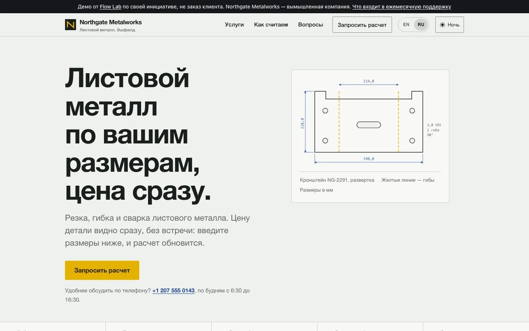Click header Запросить расчет outlined button
529x331 pixels.
point(362,25)
